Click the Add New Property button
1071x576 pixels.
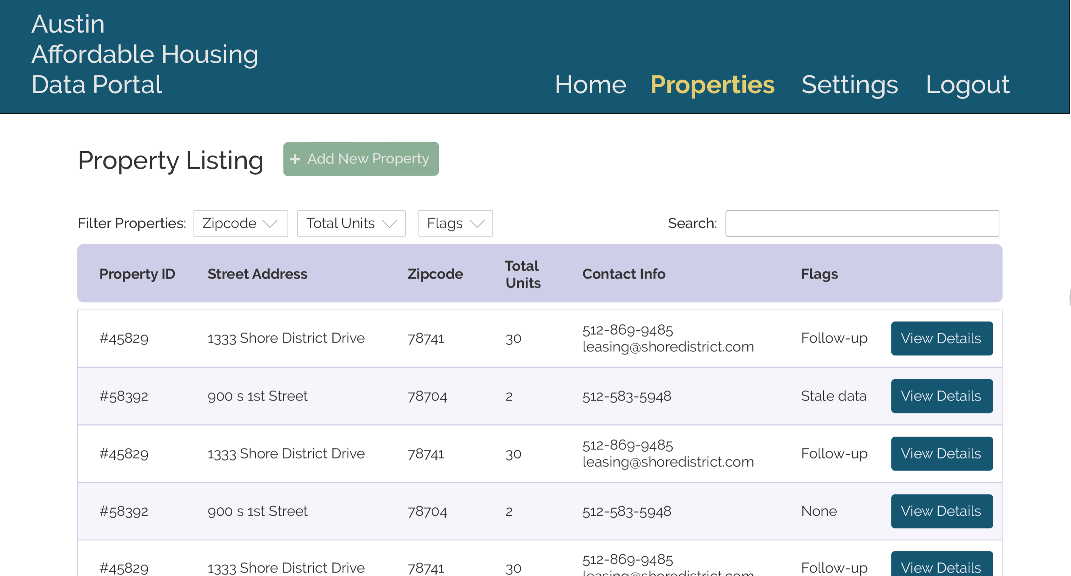pos(360,159)
